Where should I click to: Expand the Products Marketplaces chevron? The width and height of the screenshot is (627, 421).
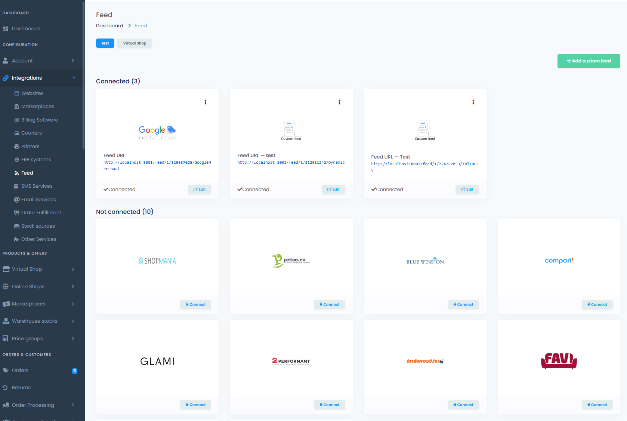73,304
